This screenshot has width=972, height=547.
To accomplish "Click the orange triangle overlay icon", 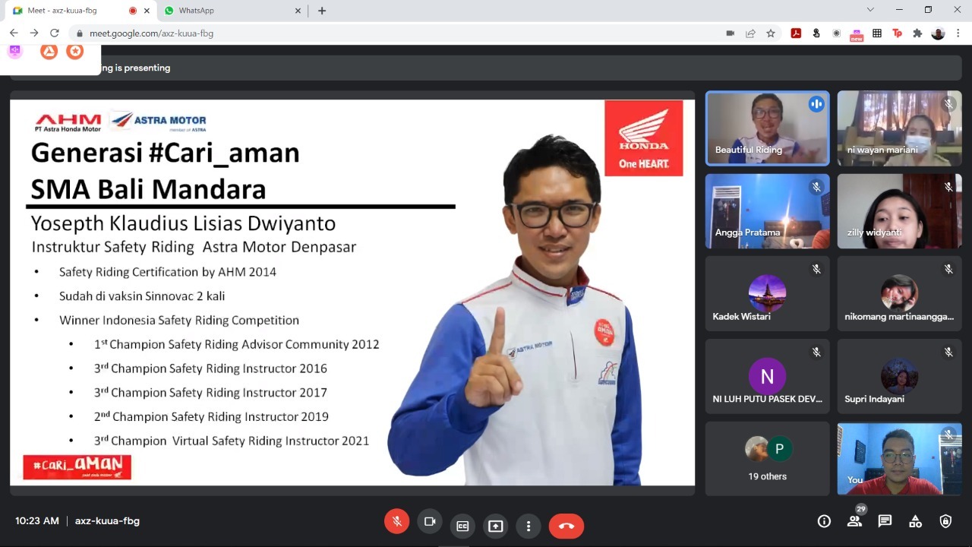I will [49, 51].
